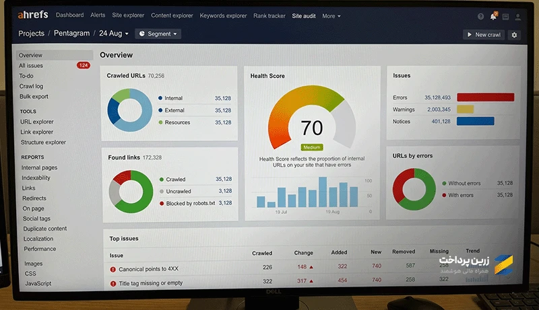Select Crawl log in the sidebar
The width and height of the screenshot is (539, 310).
click(31, 86)
